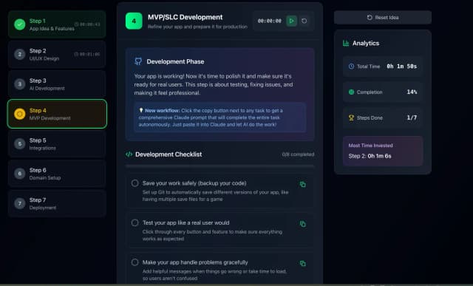Copy prompt for Save your work safely task

302,184
